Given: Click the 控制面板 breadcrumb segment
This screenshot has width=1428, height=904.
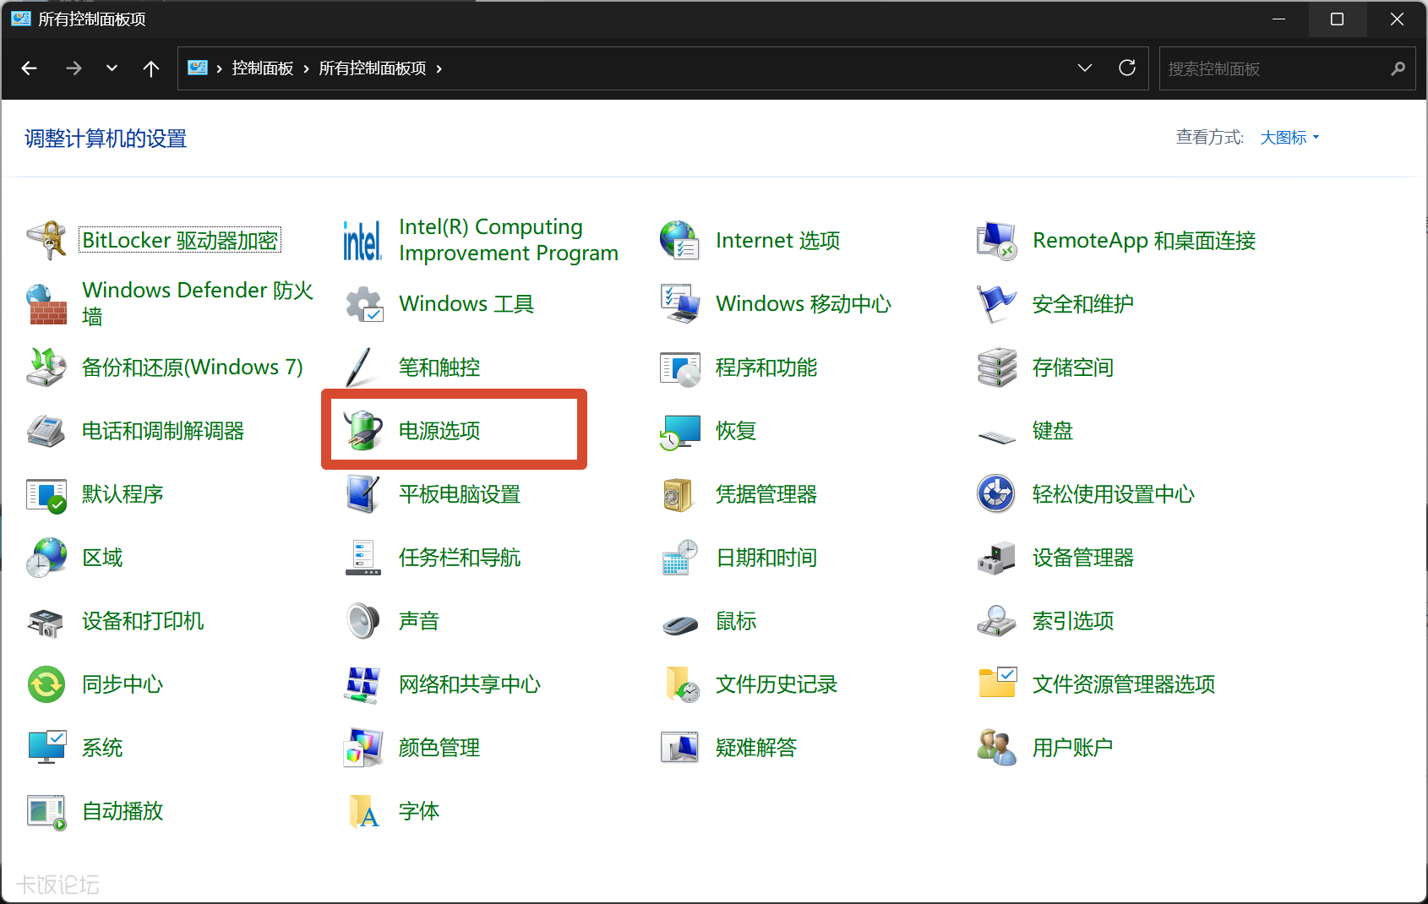Looking at the screenshot, I should 263,68.
